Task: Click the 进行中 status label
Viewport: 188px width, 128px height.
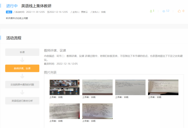Action: [12, 6]
